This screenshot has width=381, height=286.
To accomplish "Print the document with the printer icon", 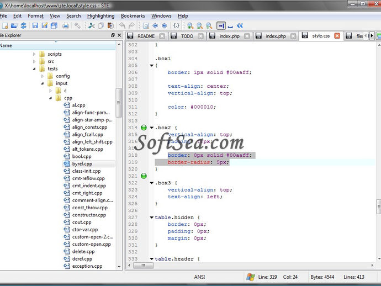I will click(x=66, y=25).
